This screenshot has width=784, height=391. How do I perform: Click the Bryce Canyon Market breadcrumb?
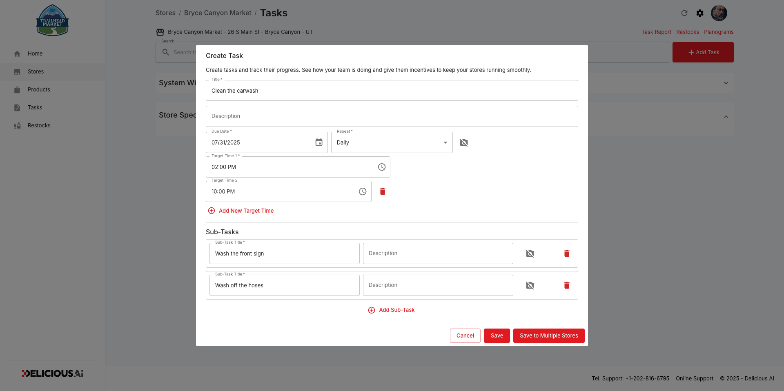[218, 13]
